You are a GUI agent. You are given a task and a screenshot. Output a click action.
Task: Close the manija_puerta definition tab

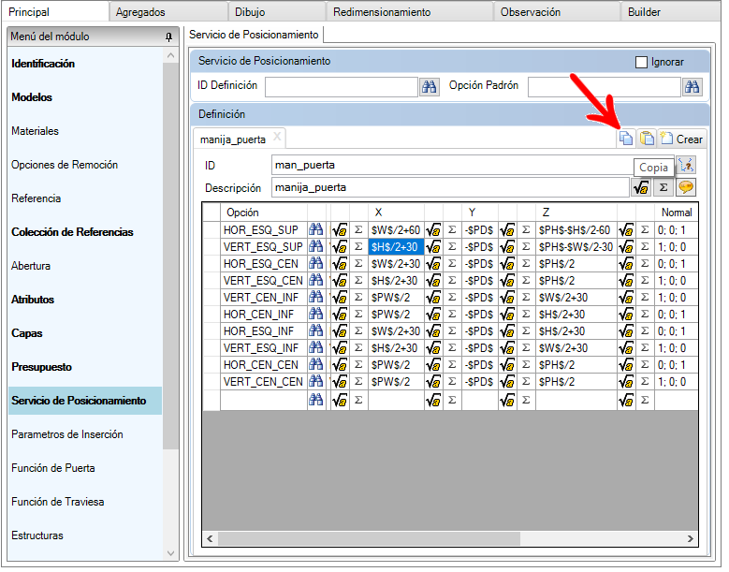pyautogui.click(x=277, y=137)
